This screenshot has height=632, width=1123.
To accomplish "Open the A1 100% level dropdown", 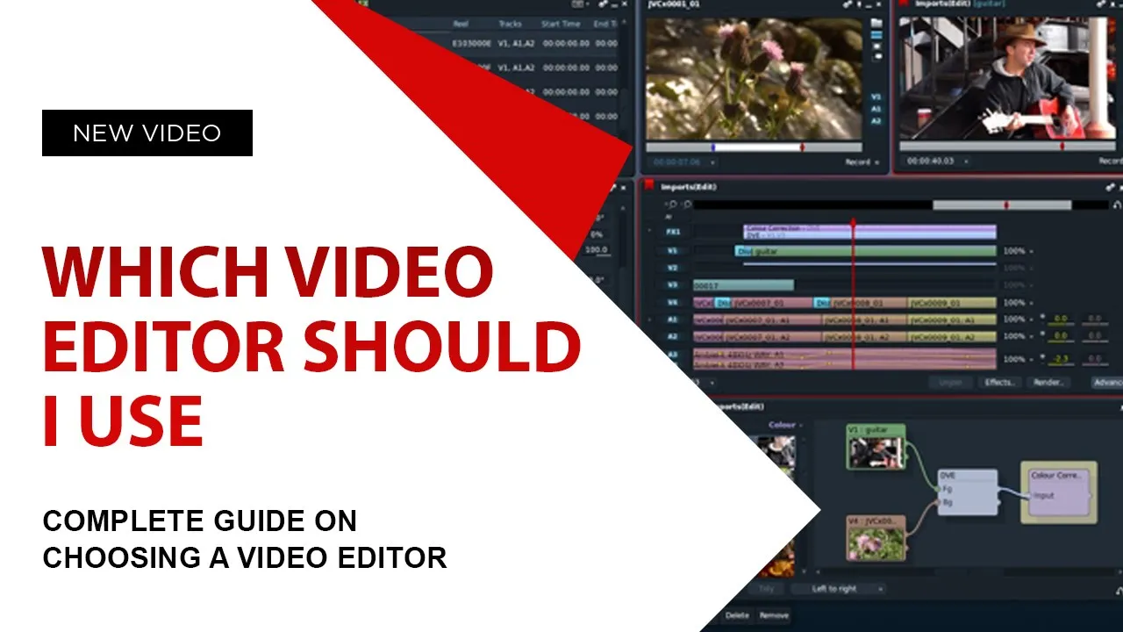I will [x=1018, y=320].
